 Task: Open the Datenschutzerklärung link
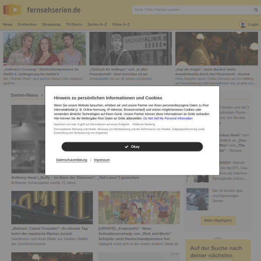click(72, 160)
